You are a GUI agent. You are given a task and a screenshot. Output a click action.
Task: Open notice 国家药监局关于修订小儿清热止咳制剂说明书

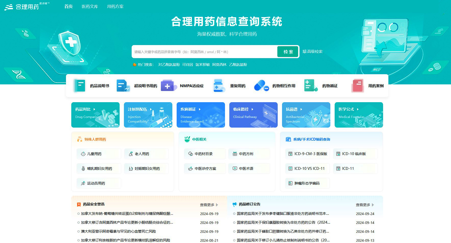pyautogui.click(x=283, y=240)
